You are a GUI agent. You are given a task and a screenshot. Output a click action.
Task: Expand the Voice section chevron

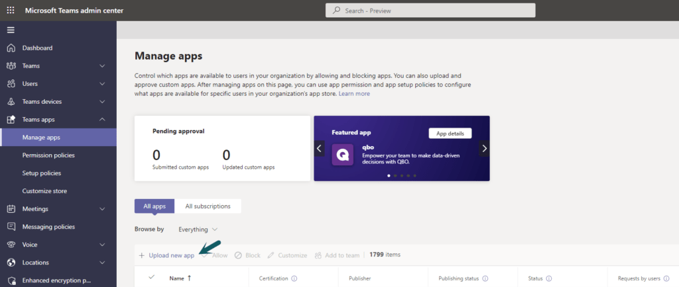[x=103, y=245]
